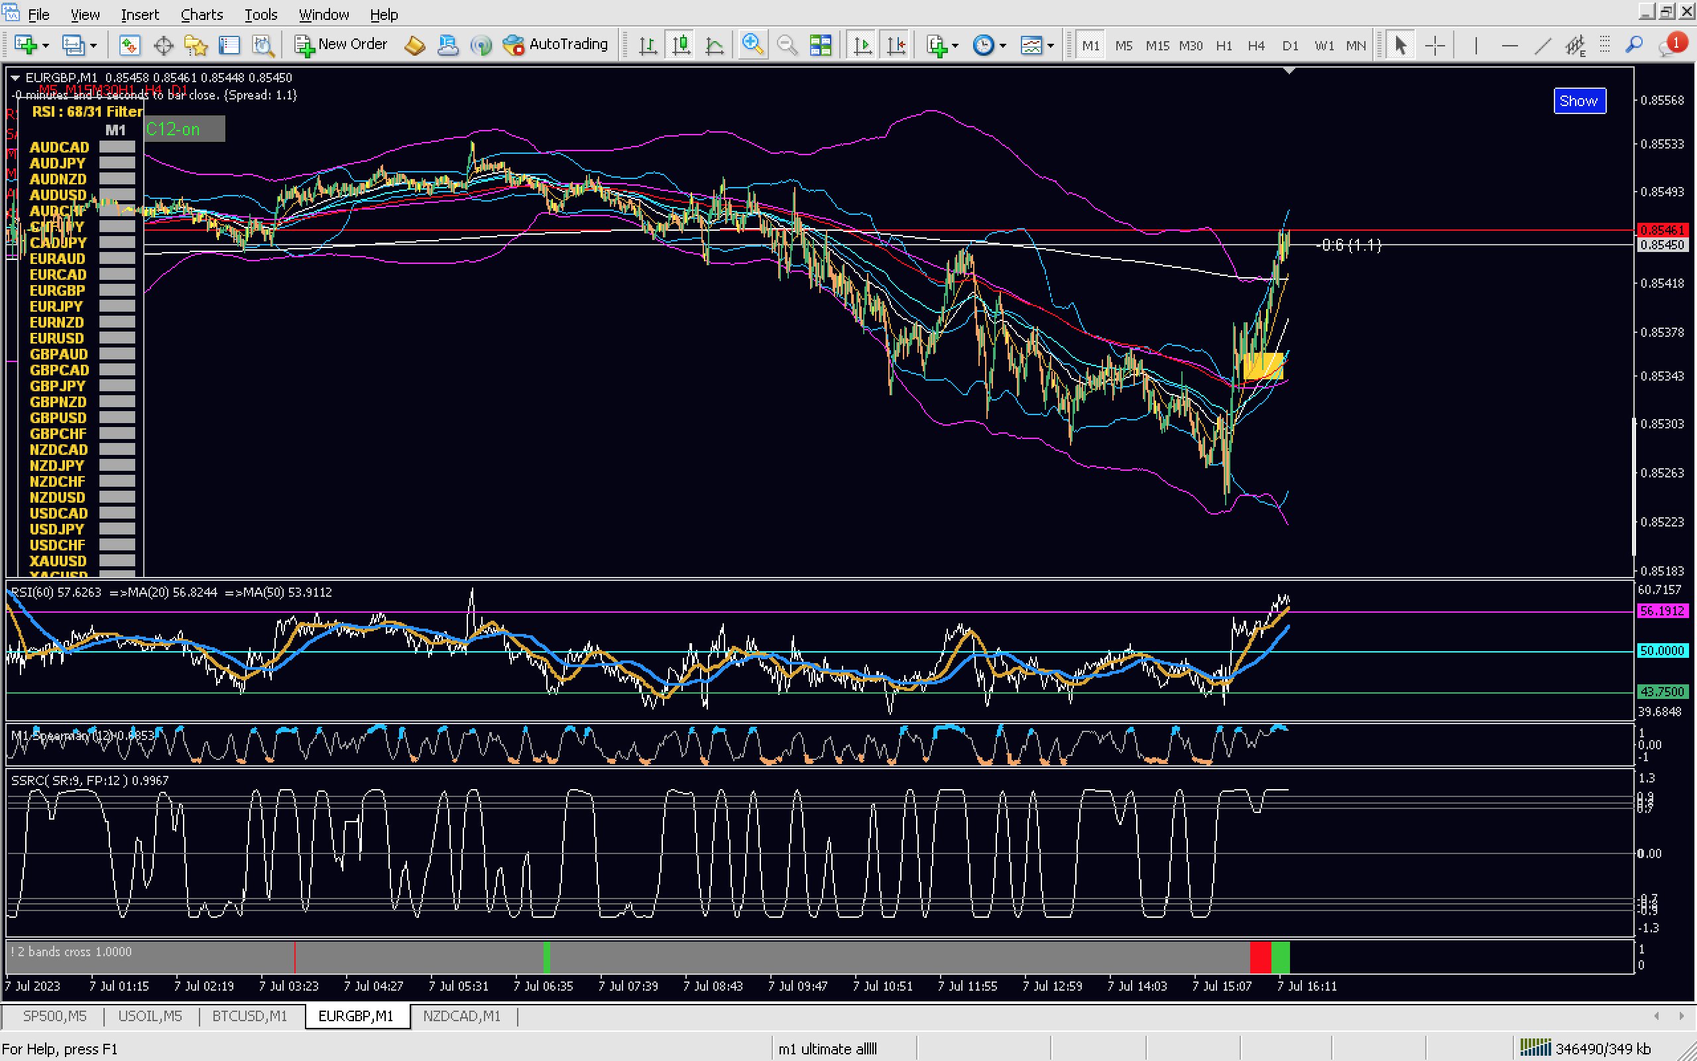Select the trendline drawing tool
Image resolution: width=1697 pixels, height=1061 pixels.
pyautogui.click(x=1542, y=46)
